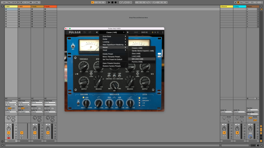Viewport: 264px width, 148px height.
Task: Click the Link button in Ableton
Action: coord(4,2)
